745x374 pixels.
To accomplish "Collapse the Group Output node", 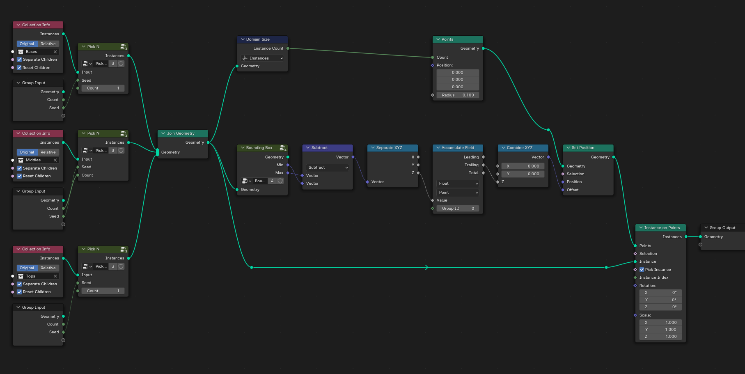I will (x=706, y=228).
